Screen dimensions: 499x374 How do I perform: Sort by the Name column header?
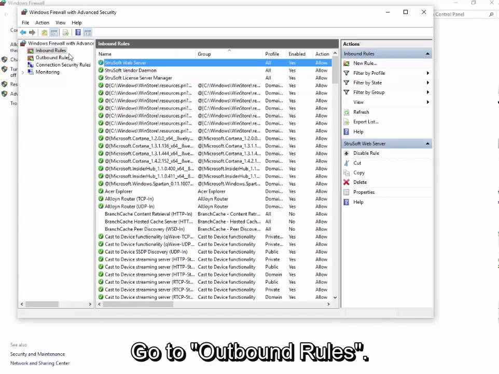point(146,54)
